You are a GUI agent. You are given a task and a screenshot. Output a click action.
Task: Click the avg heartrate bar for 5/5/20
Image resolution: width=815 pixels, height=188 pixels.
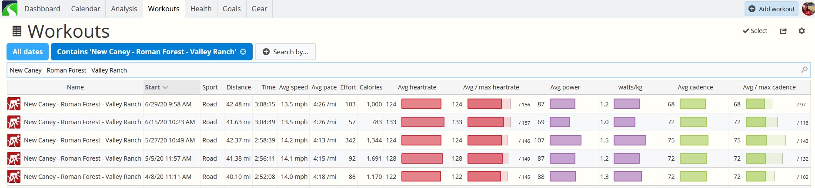tap(422, 158)
